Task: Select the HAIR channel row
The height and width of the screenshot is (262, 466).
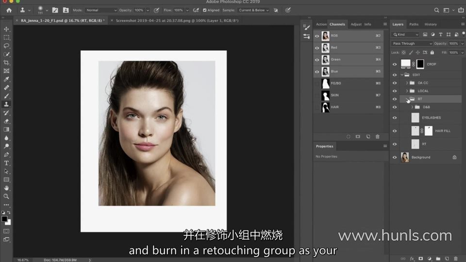Action: [349, 107]
